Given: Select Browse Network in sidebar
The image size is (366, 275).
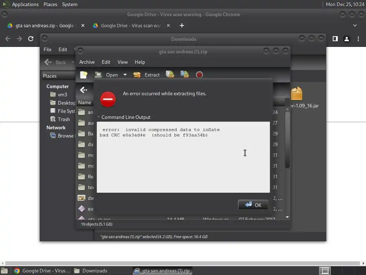Looking at the screenshot, I should tap(62, 136).
